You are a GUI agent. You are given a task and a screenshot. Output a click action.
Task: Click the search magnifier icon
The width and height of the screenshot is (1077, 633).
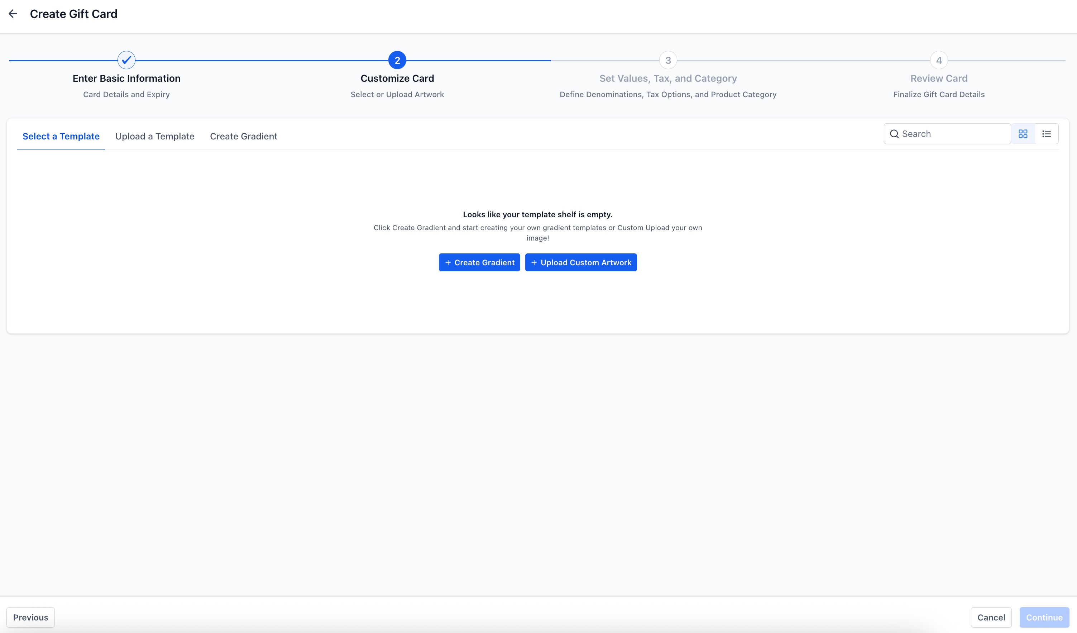pos(894,134)
